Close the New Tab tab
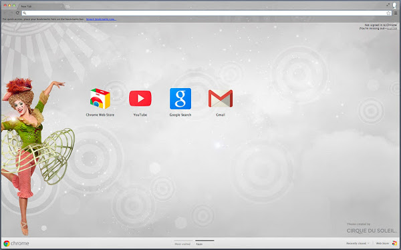 61,6
